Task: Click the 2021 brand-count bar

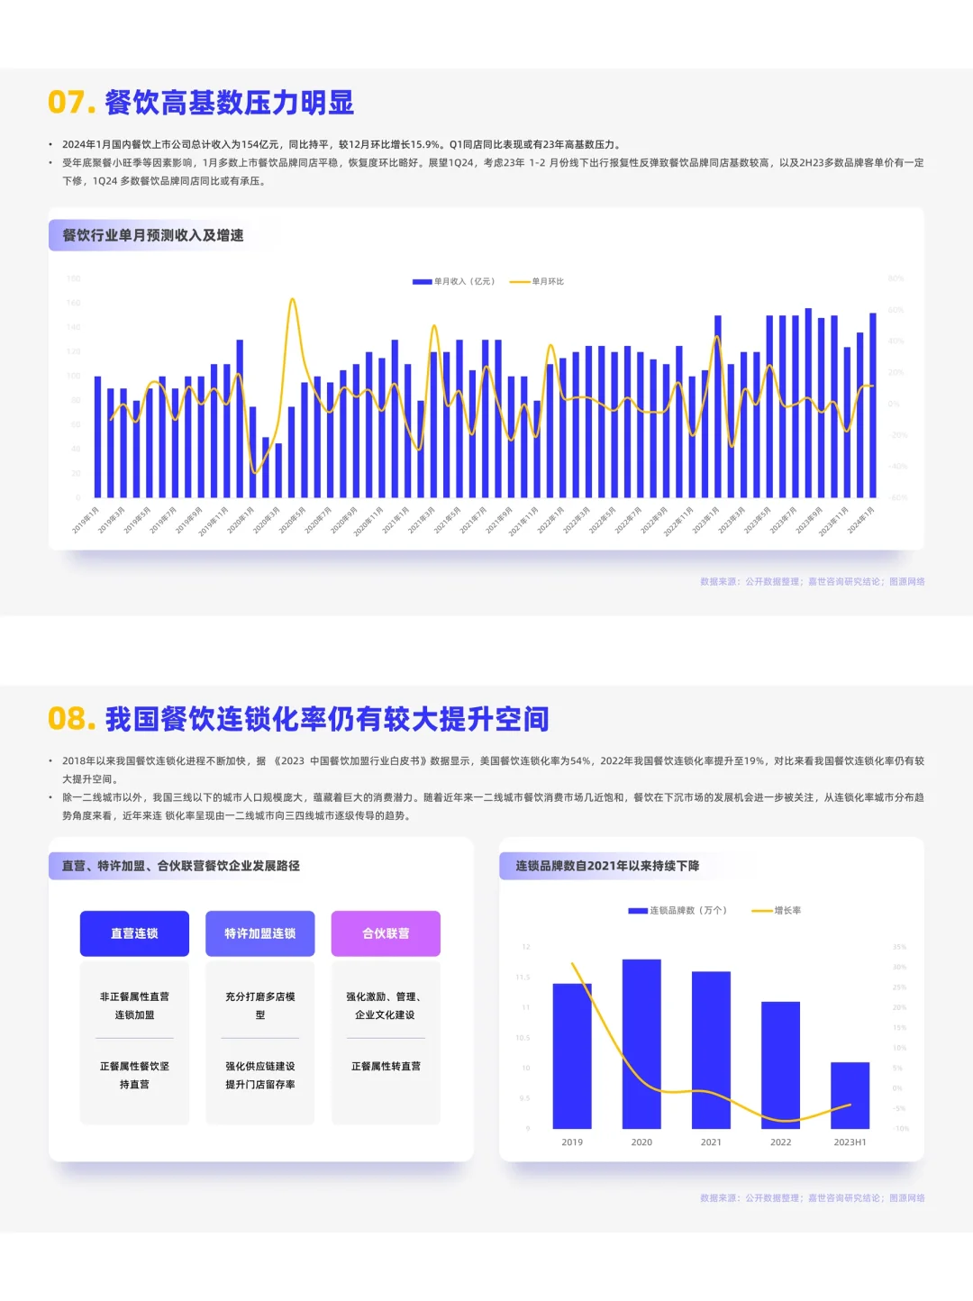Action: (x=711, y=1050)
